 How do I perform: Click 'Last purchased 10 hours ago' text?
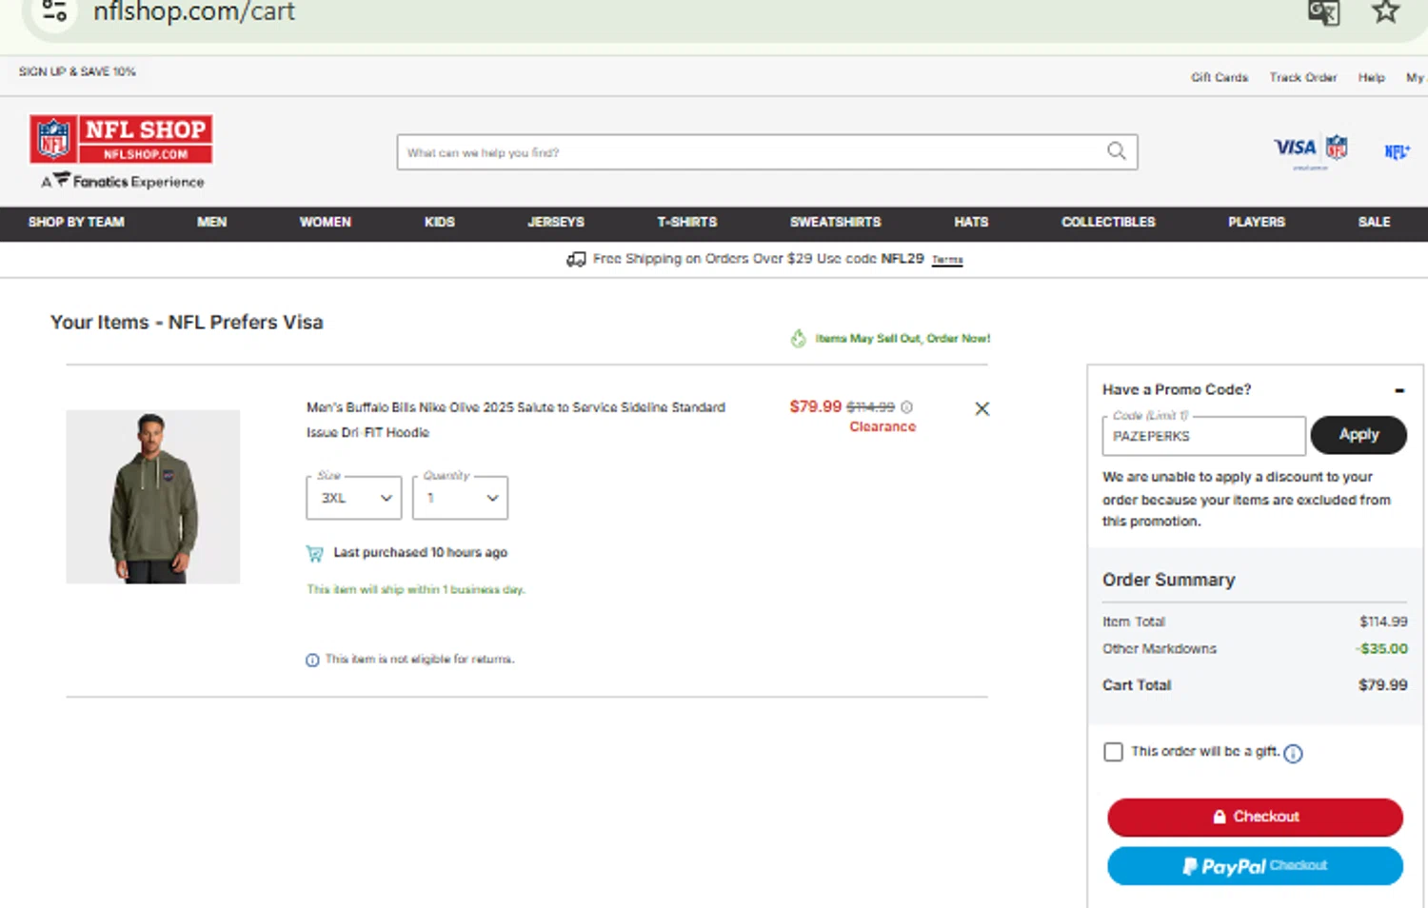[420, 552]
